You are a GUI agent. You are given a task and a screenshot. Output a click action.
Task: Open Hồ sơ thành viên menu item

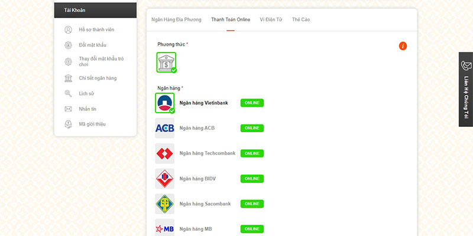[x=95, y=30]
